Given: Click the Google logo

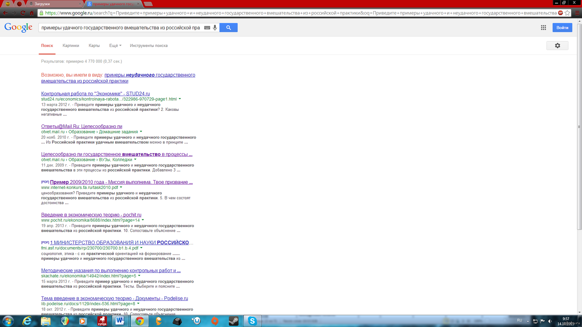Looking at the screenshot, I should 18,28.
